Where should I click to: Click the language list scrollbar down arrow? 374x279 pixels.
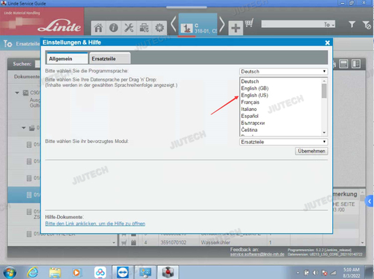tap(324, 133)
